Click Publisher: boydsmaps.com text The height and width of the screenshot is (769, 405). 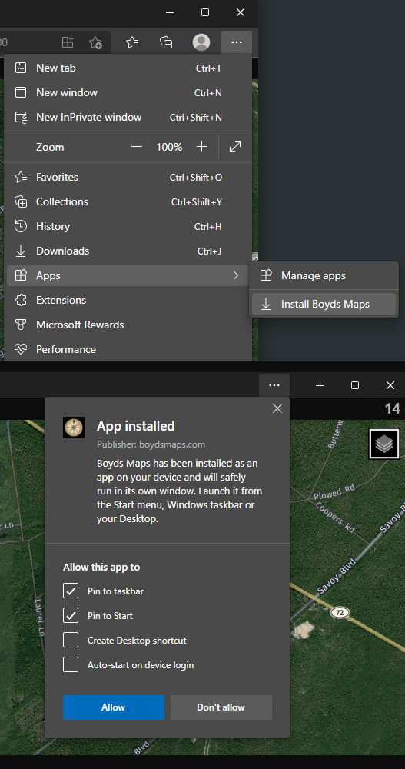(151, 444)
